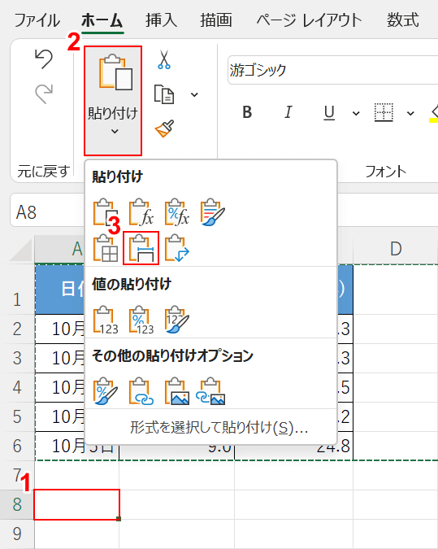Select row 9 header

(x=17, y=534)
